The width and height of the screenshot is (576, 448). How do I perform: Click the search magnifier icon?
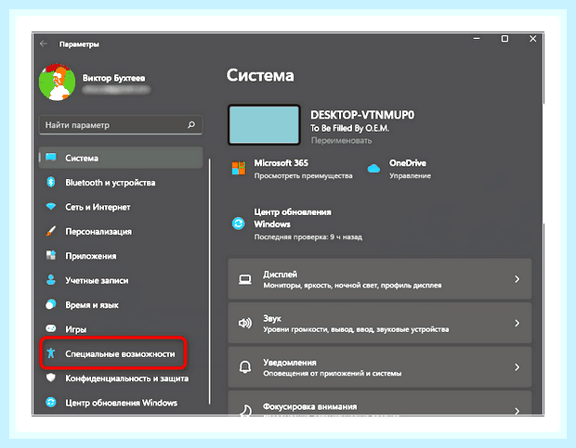pos(191,125)
